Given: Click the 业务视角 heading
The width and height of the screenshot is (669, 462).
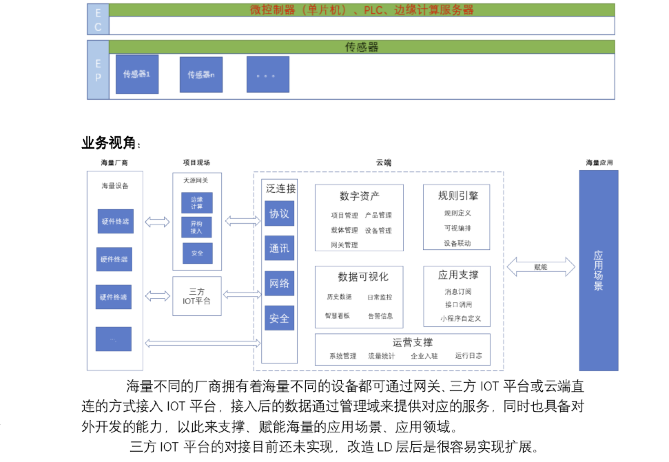Looking at the screenshot, I should point(111,143).
